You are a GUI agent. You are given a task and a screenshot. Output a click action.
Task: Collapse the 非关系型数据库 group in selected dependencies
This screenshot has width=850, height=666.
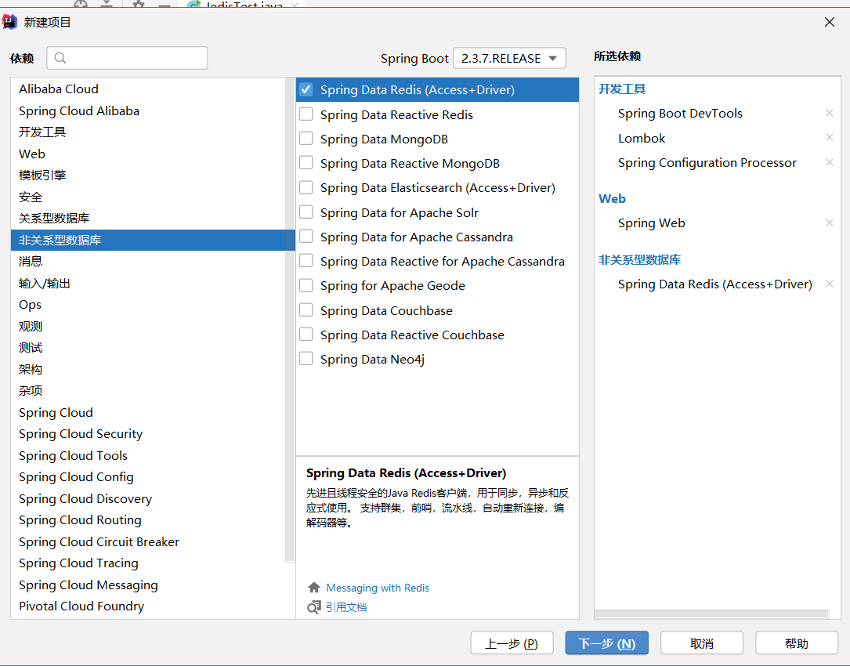(639, 260)
